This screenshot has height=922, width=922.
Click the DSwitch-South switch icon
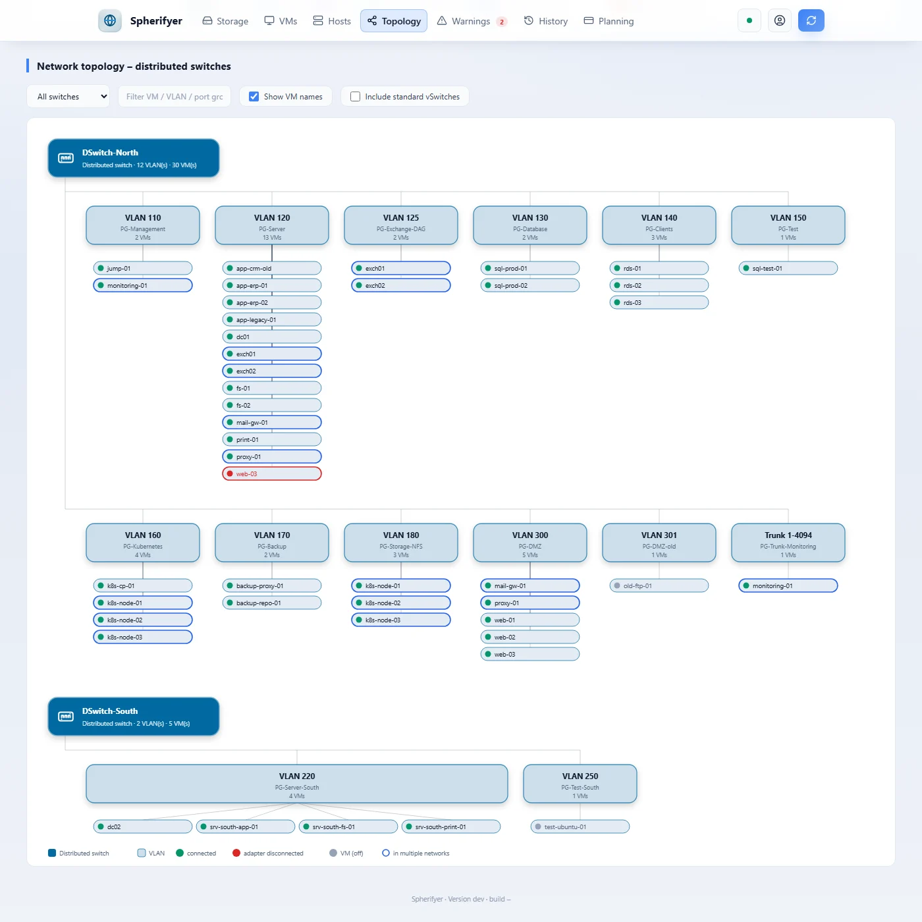[x=66, y=717]
